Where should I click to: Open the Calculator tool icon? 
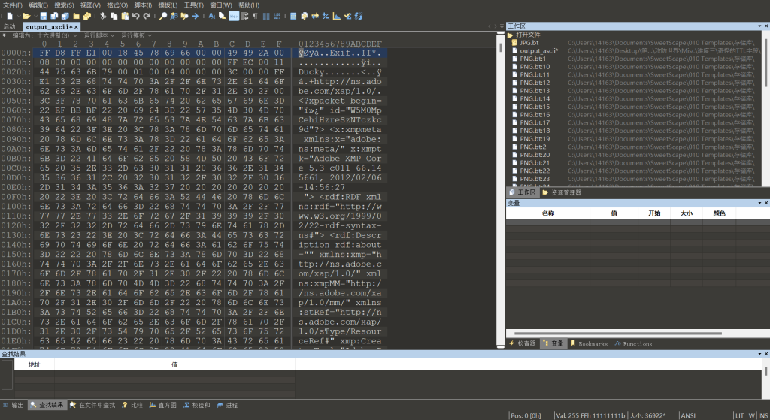tap(293, 15)
